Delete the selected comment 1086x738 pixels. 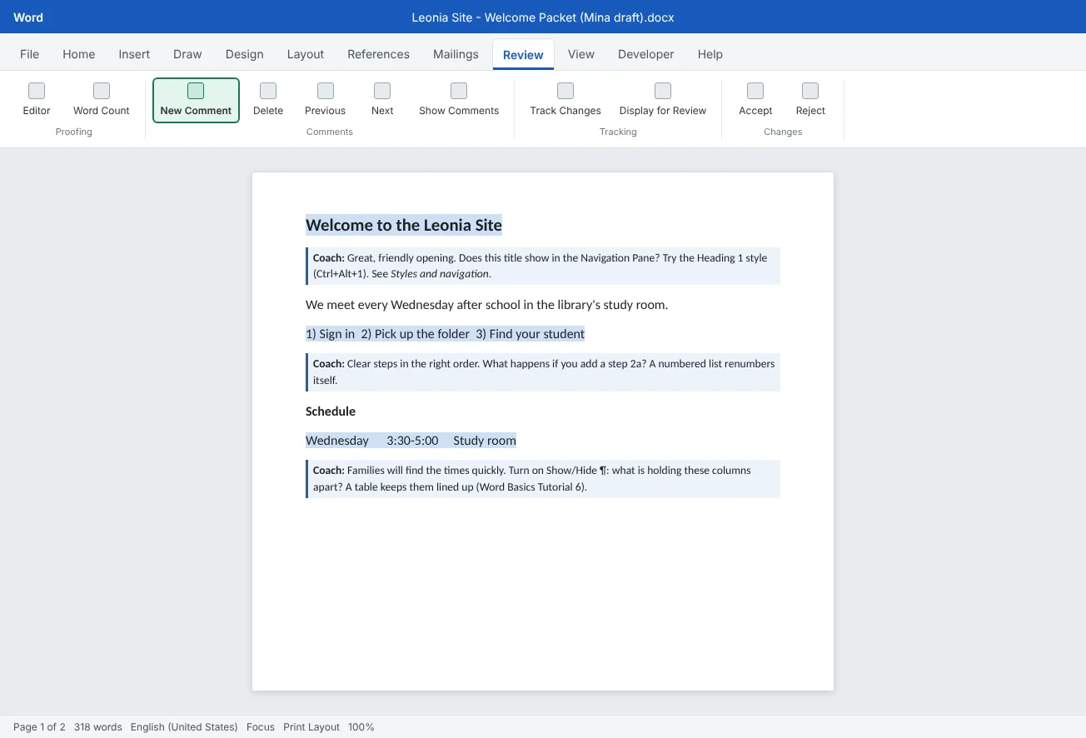coord(268,100)
